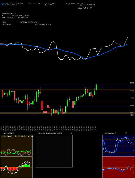Click the large red candlestick near 30 Oct

[x=42, y=105]
